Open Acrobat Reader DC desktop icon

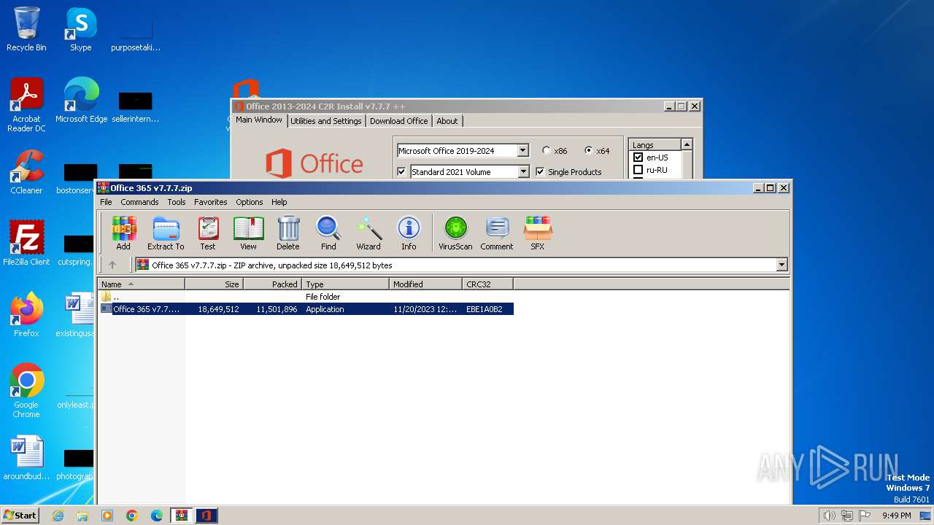(x=26, y=104)
